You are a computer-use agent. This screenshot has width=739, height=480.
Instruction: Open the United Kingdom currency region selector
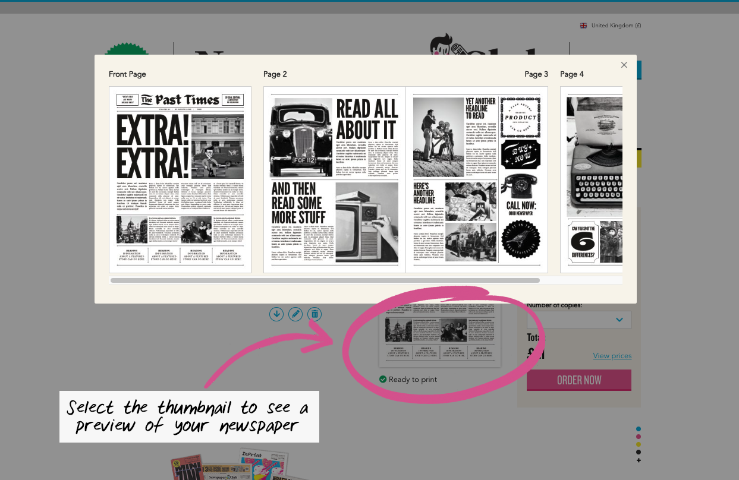(611, 26)
